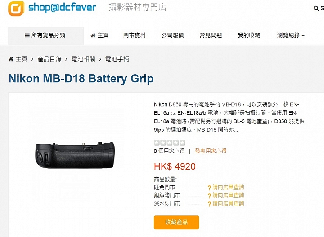The width and height of the screenshot is (324, 237).
Task: Select 產品目錄 breadcrumb link
Action: (x=49, y=59)
